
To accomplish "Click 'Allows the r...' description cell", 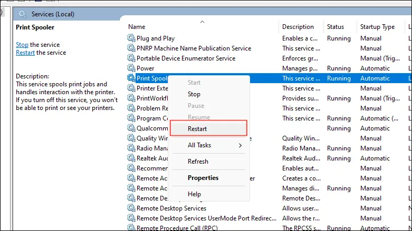I will 301,218.
